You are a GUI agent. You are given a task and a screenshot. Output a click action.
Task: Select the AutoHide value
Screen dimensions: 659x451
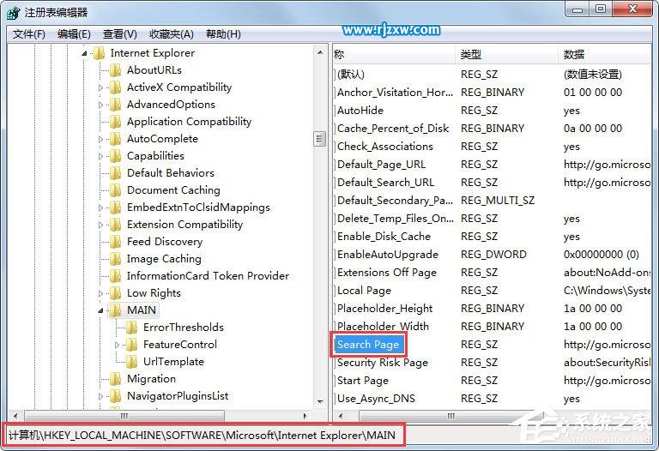(360, 111)
